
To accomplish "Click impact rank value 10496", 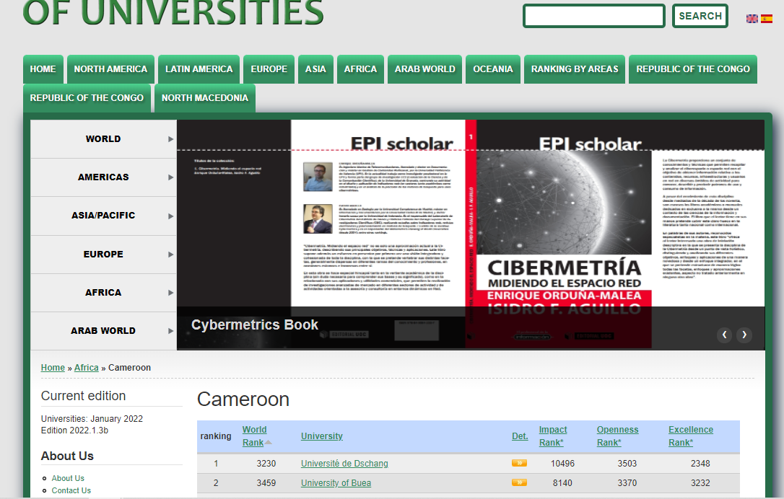I will [562, 464].
